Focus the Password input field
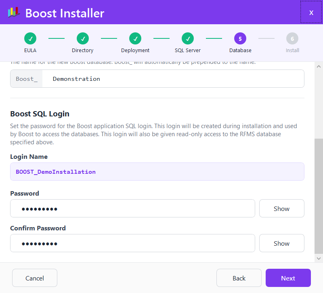This screenshot has width=323, height=293. click(133, 208)
